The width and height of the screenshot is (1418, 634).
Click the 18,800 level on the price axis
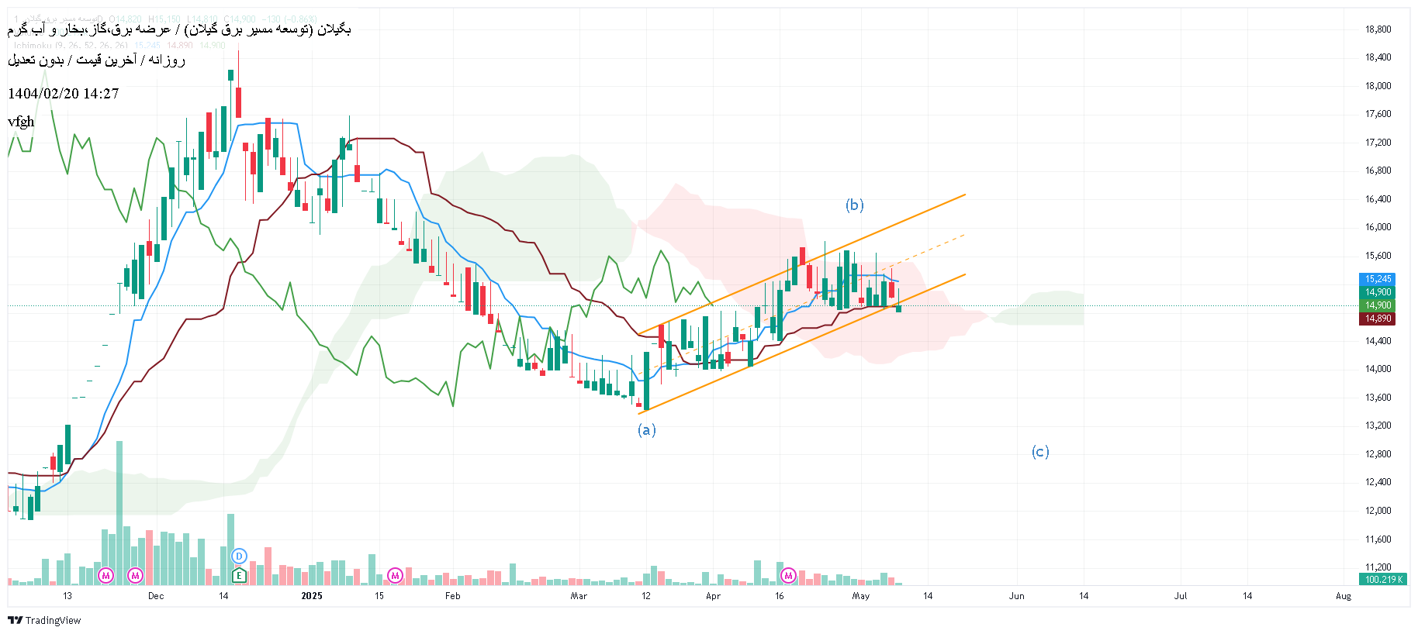[1378, 29]
